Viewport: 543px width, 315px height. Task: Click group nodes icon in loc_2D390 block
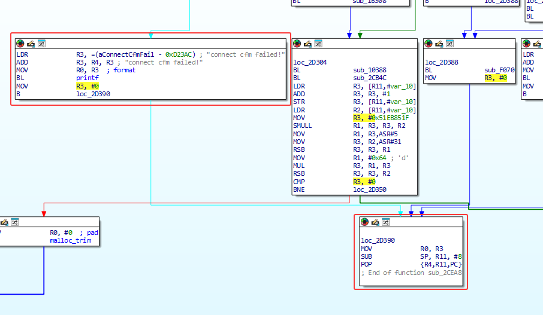386,222
